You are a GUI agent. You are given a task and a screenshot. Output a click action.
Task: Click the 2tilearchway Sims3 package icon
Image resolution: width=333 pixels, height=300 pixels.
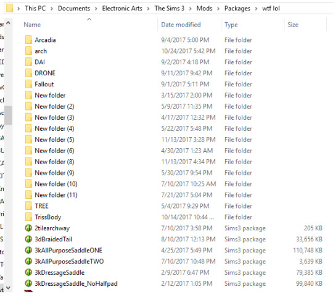tap(28, 228)
